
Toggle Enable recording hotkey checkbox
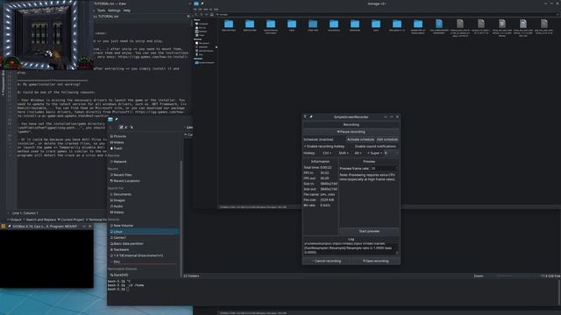(x=324, y=146)
